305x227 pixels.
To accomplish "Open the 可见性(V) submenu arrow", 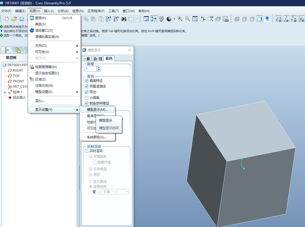I will tap(77, 52).
